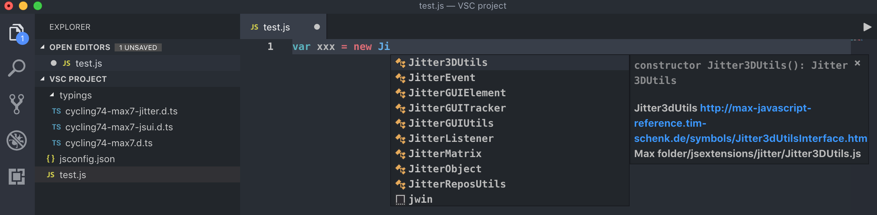
Task: Open the Search view icon
Action: coord(17,68)
